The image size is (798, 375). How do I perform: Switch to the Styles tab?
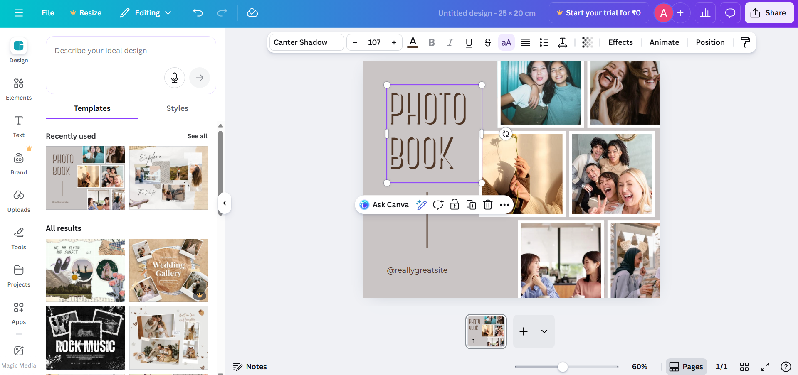coord(177,108)
